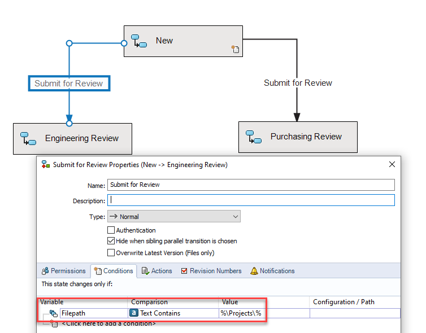Image resolution: width=426 pixels, height=333 pixels.
Task: Click the transition properties dialog title icon
Action: [x=46, y=164]
